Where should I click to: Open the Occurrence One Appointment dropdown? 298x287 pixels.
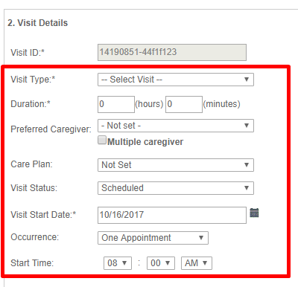(x=153, y=238)
